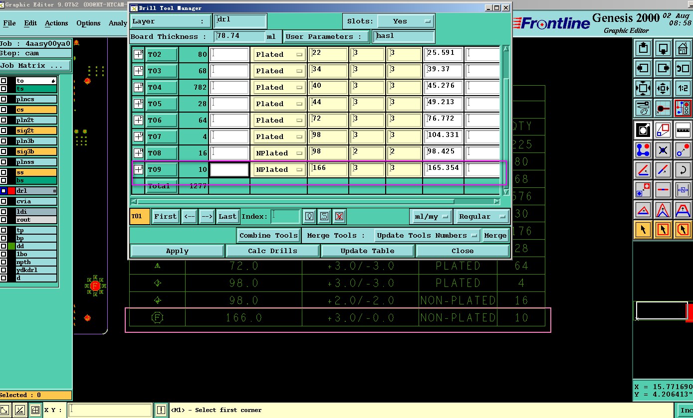Select the polygon arrow select tool

(683, 229)
